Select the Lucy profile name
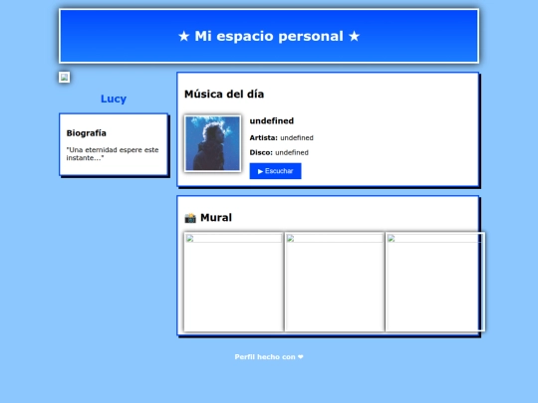538x403 pixels. click(114, 99)
